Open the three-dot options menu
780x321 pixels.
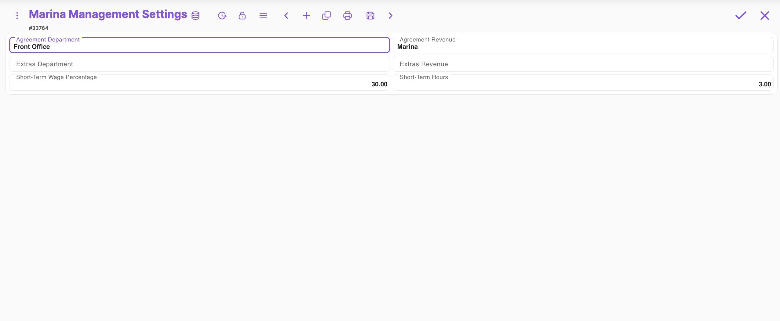pyautogui.click(x=17, y=16)
